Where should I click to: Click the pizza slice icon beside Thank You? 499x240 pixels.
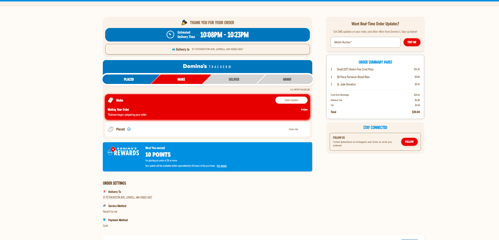coord(184,22)
